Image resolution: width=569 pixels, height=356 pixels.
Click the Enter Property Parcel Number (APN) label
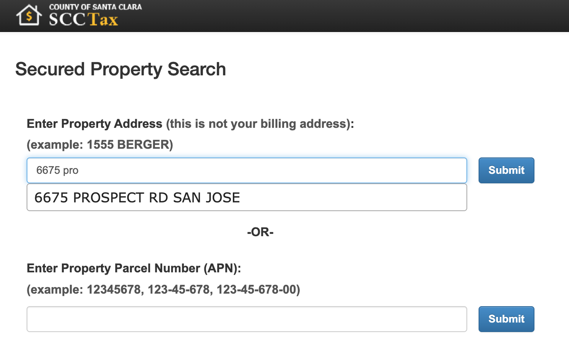(x=134, y=268)
